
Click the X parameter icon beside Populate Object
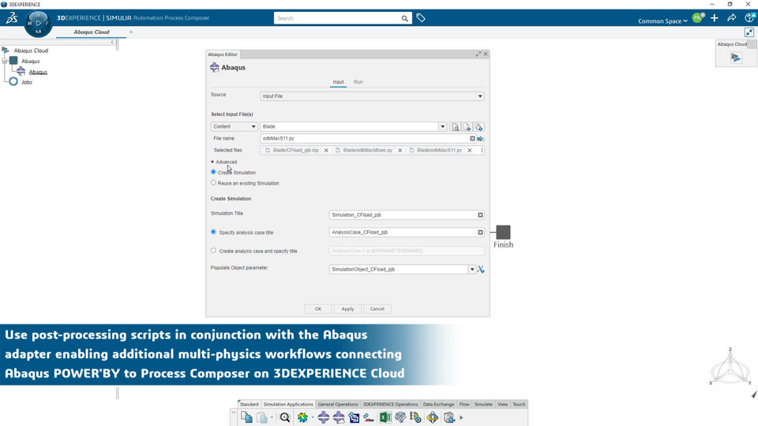click(481, 269)
